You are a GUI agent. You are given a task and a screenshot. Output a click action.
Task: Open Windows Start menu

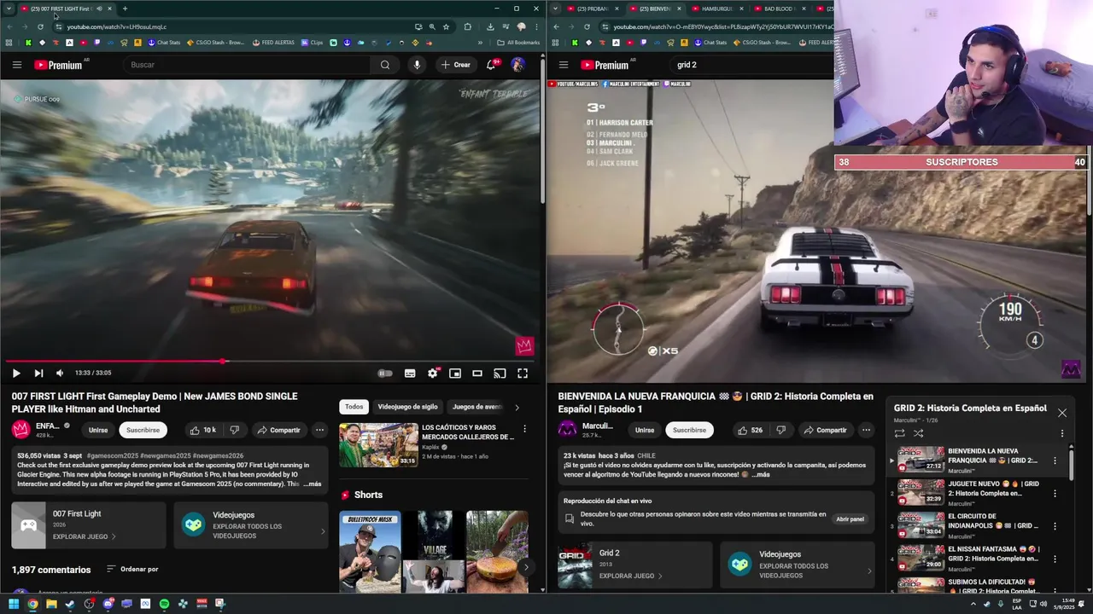[14, 604]
